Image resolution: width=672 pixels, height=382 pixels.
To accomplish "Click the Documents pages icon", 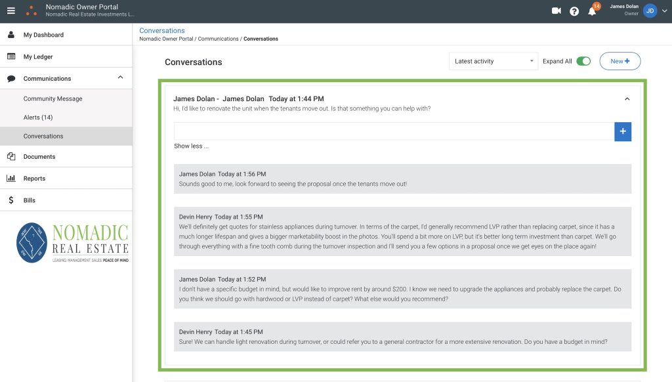I will [x=11, y=156].
